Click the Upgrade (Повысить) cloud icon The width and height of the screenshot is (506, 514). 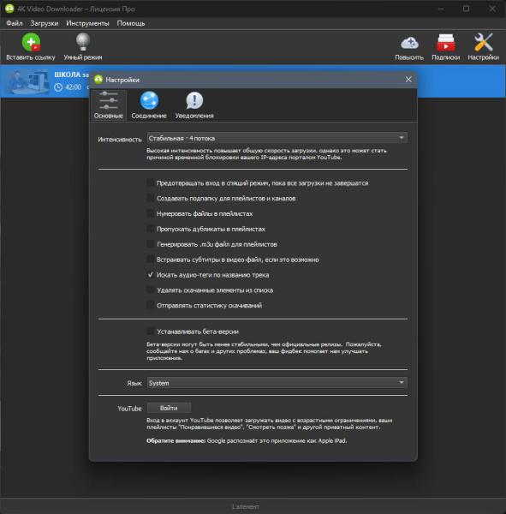tap(409, 43)
